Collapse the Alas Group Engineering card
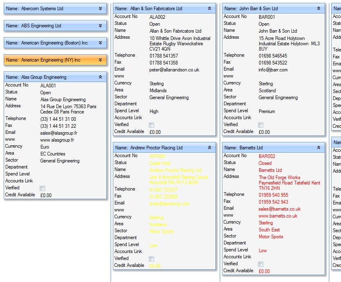The width and height of the screenshot is (341, 282). click(101, 77)
